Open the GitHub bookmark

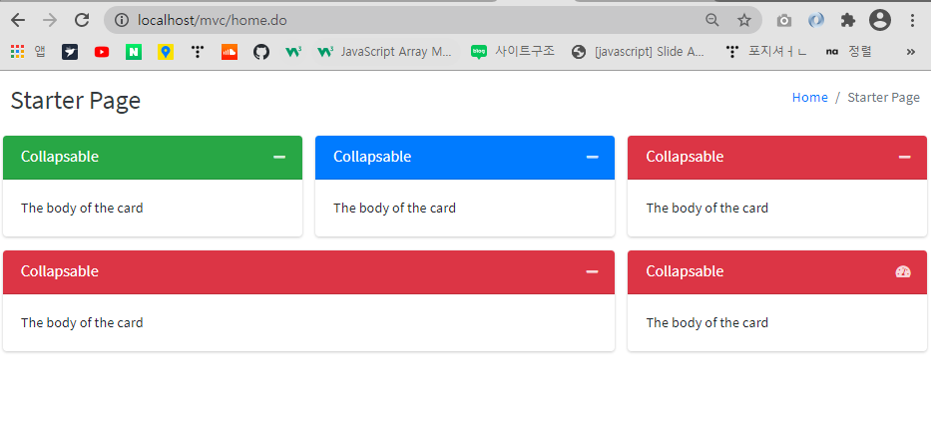[x=261, y=52]
